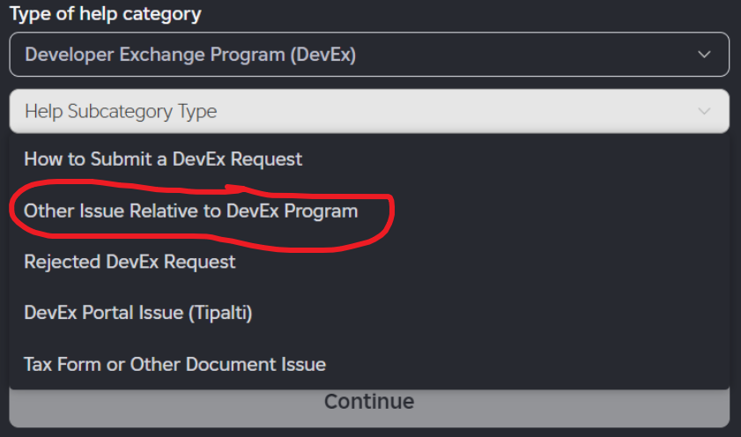Select DevEx Portal Issue (Tipalti)

[x=138, y=313]
